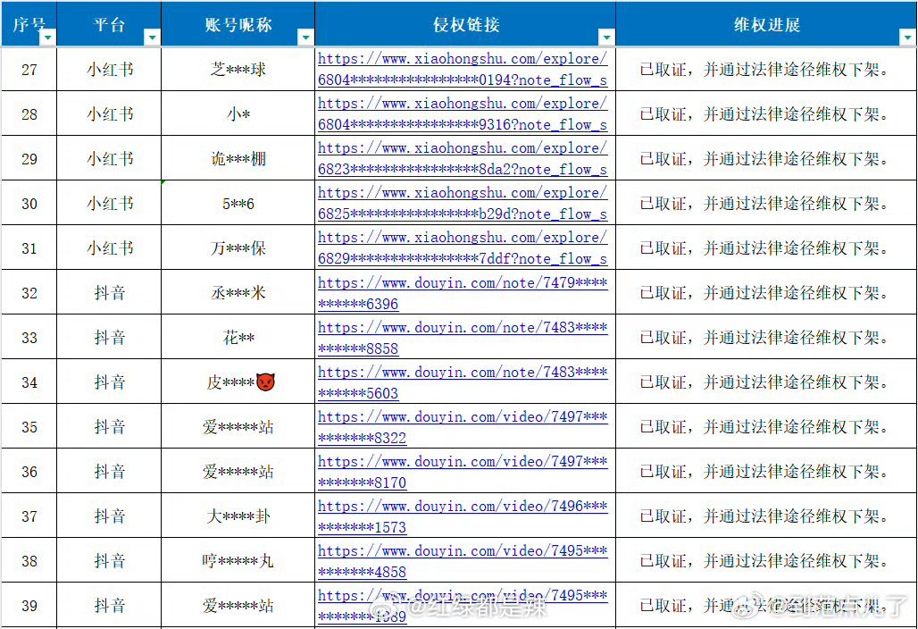Viewport: 918px width, 629px height.
Task: Open the douyin video link ending 8322
Action: 463,427
